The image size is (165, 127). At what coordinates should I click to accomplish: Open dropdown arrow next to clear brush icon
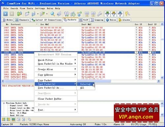pyautogui.click(x=47, y=14)
